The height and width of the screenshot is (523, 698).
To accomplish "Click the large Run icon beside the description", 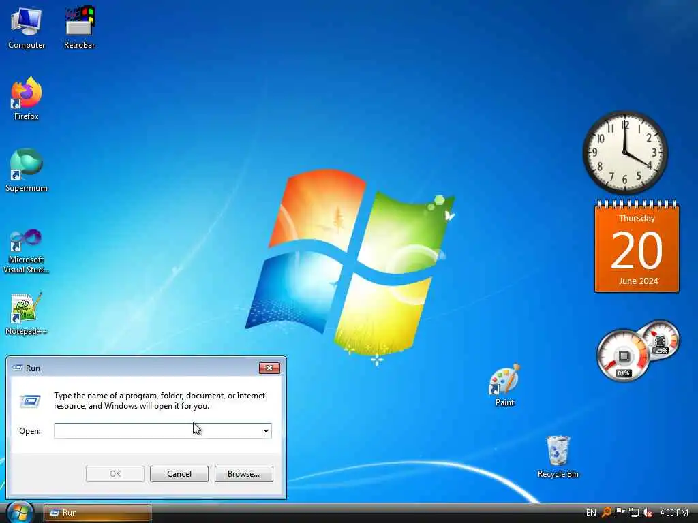I will [30, 400].
